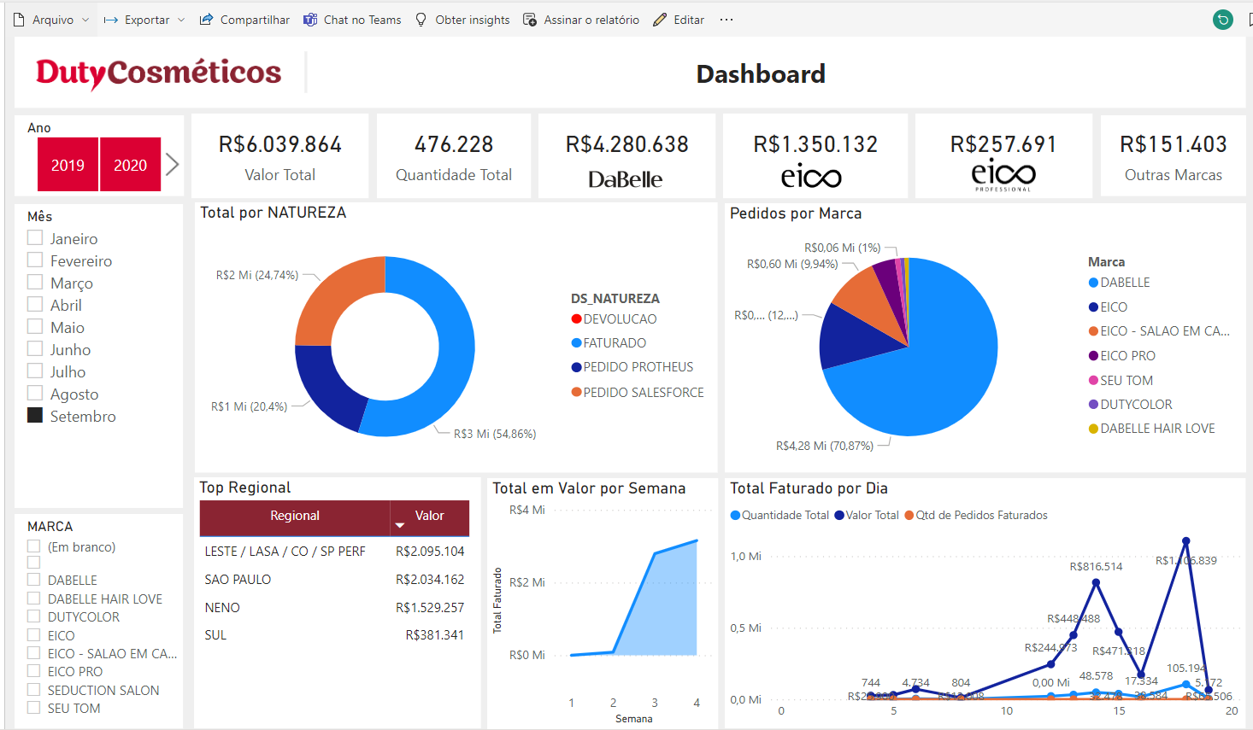
Task: Expand the Exportar dropdown chevron
Action: point(181,20)
